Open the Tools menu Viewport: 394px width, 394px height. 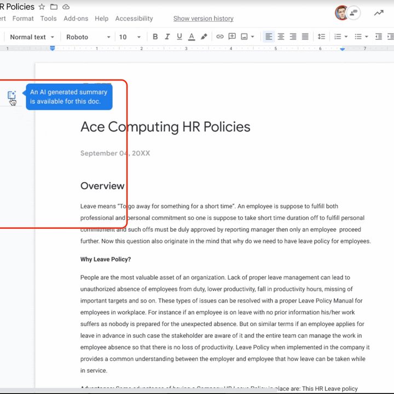pyautogui.click(x=49, y=19)
